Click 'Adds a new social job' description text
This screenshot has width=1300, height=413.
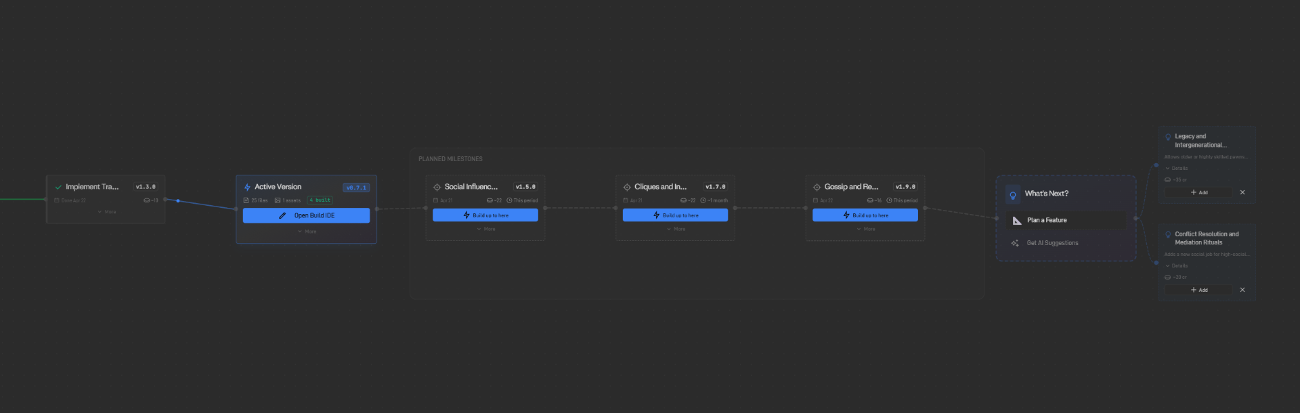(1207, 255)
